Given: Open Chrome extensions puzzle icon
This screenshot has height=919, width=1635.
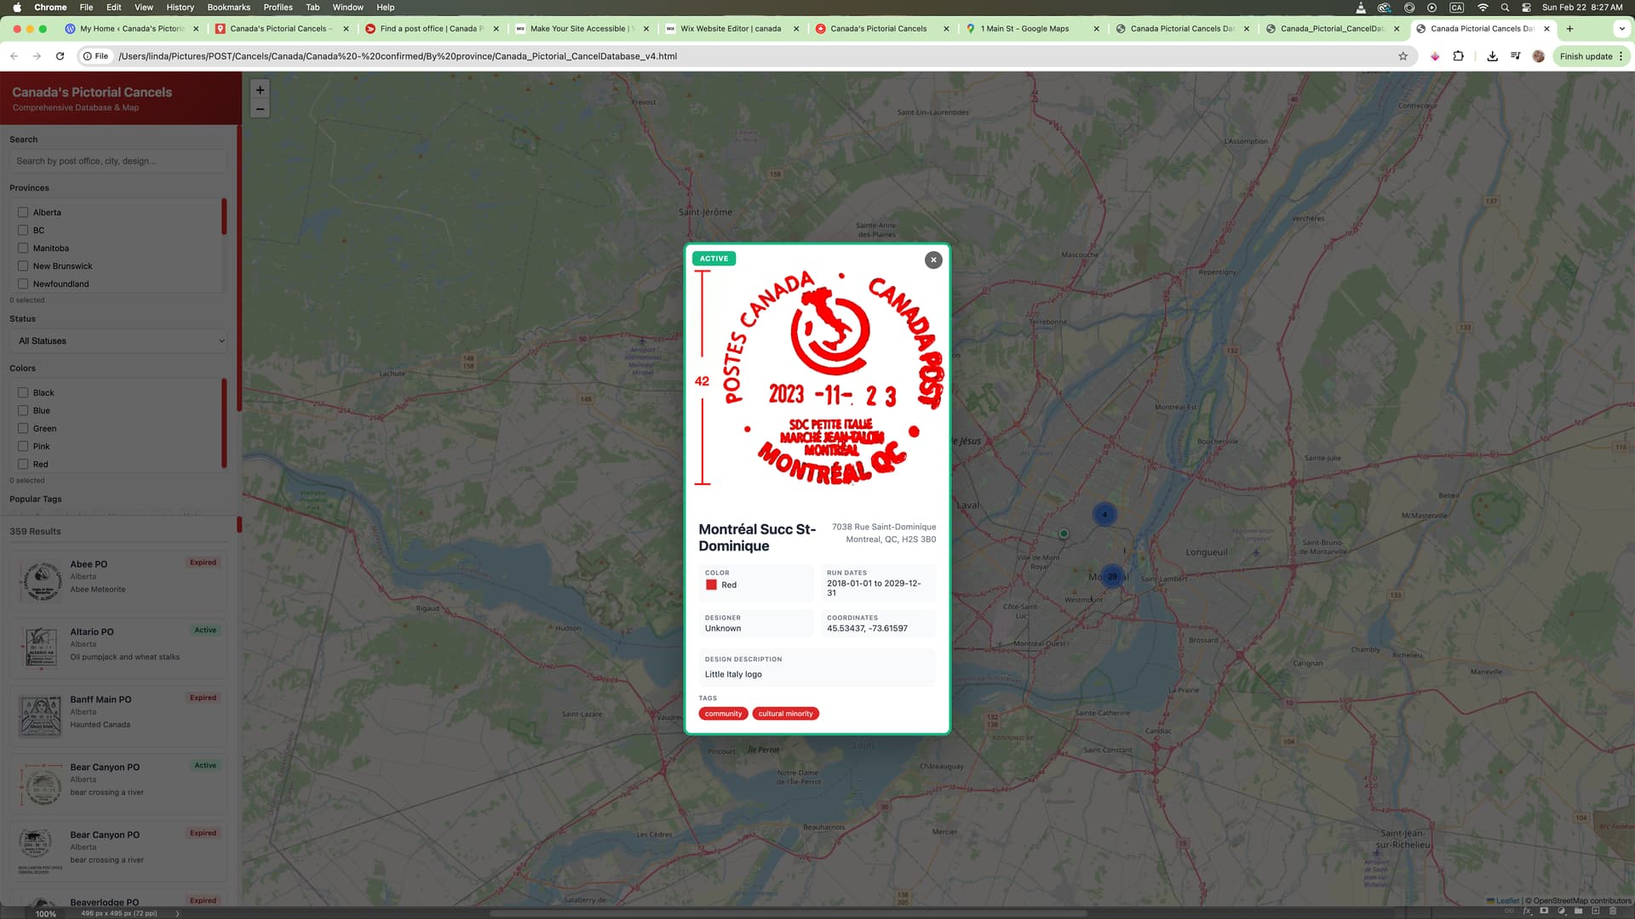Looking at the screenshot, I should [1458, 56].
